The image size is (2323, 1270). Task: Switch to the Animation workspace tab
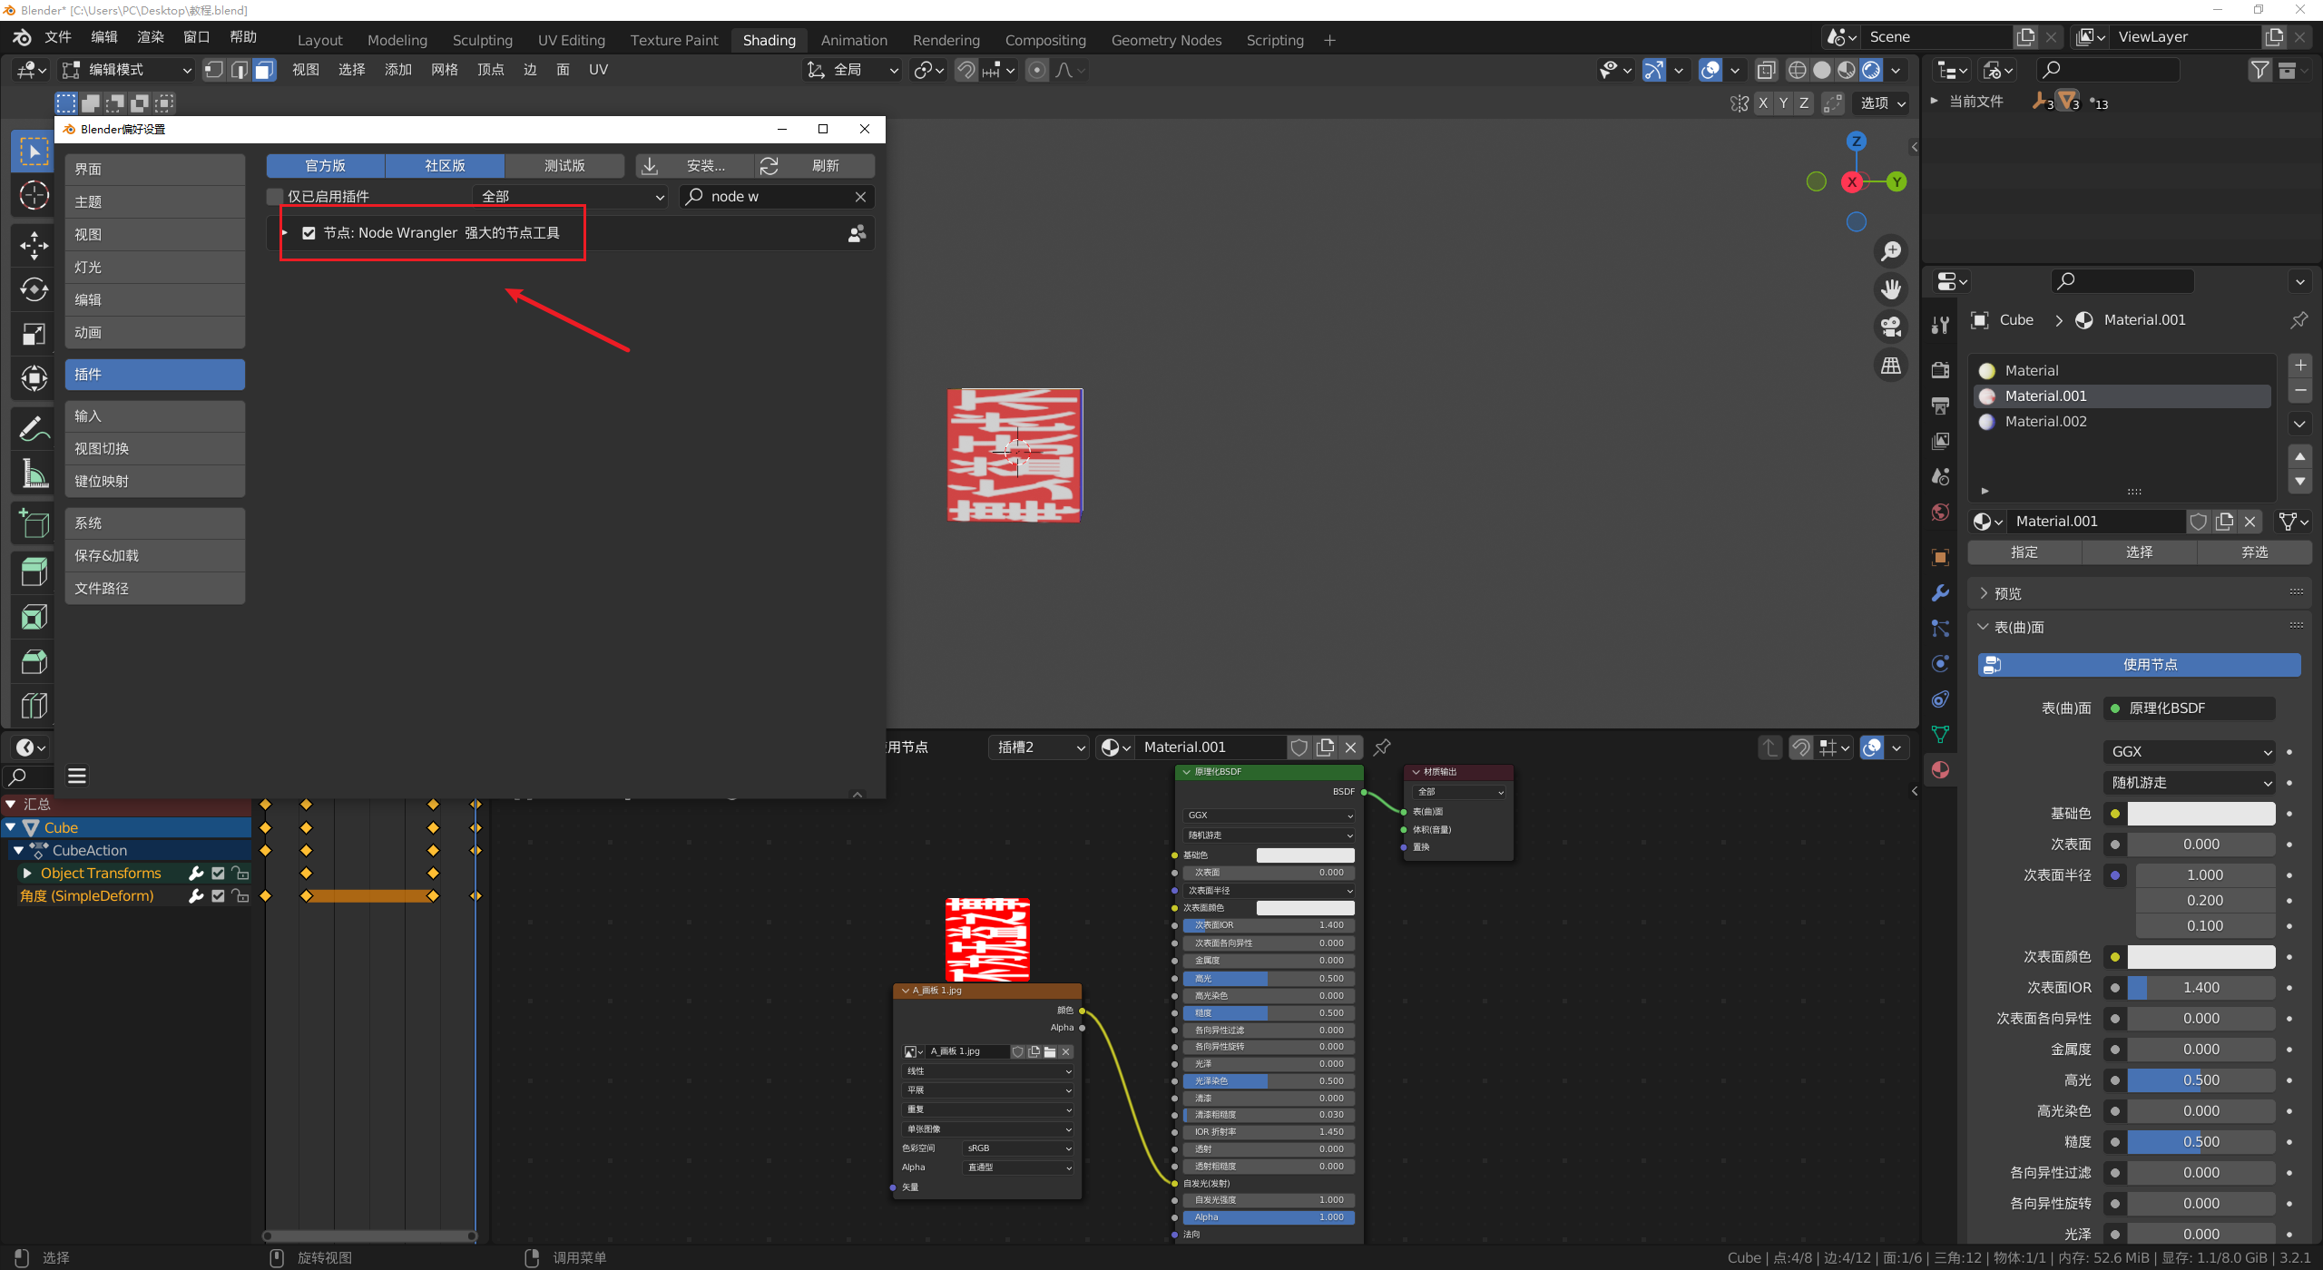pyautogui.click(x=853, y=40)
